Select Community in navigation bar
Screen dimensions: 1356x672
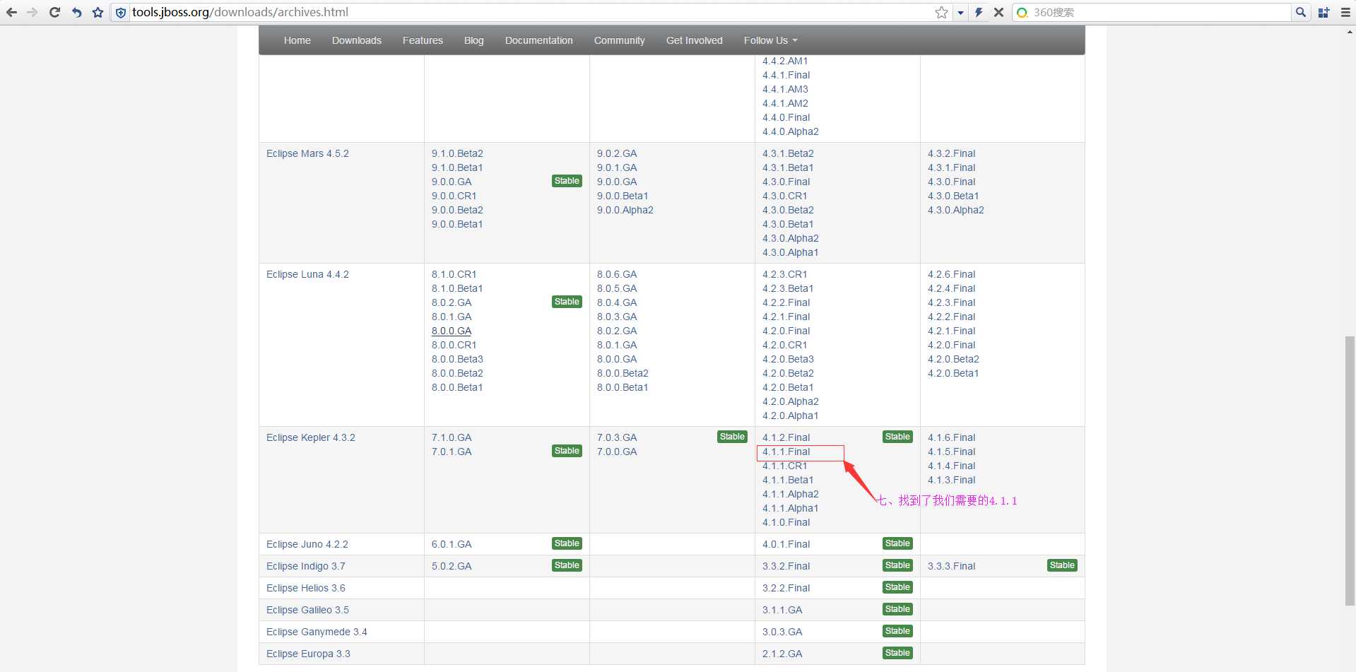619,40
